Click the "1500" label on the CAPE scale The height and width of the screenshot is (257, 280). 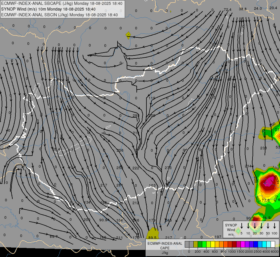click(x=241, y=252)
